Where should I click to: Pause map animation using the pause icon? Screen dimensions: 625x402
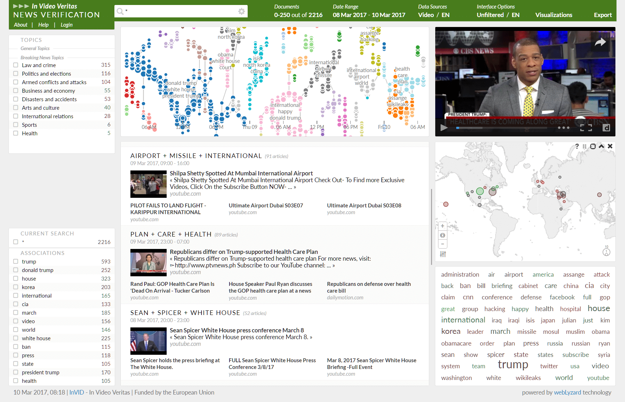click(x=584, y=146)
